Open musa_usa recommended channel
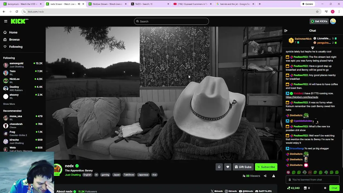Image resolution: width=343 pixels, height=193 pixels. point(23,118)
